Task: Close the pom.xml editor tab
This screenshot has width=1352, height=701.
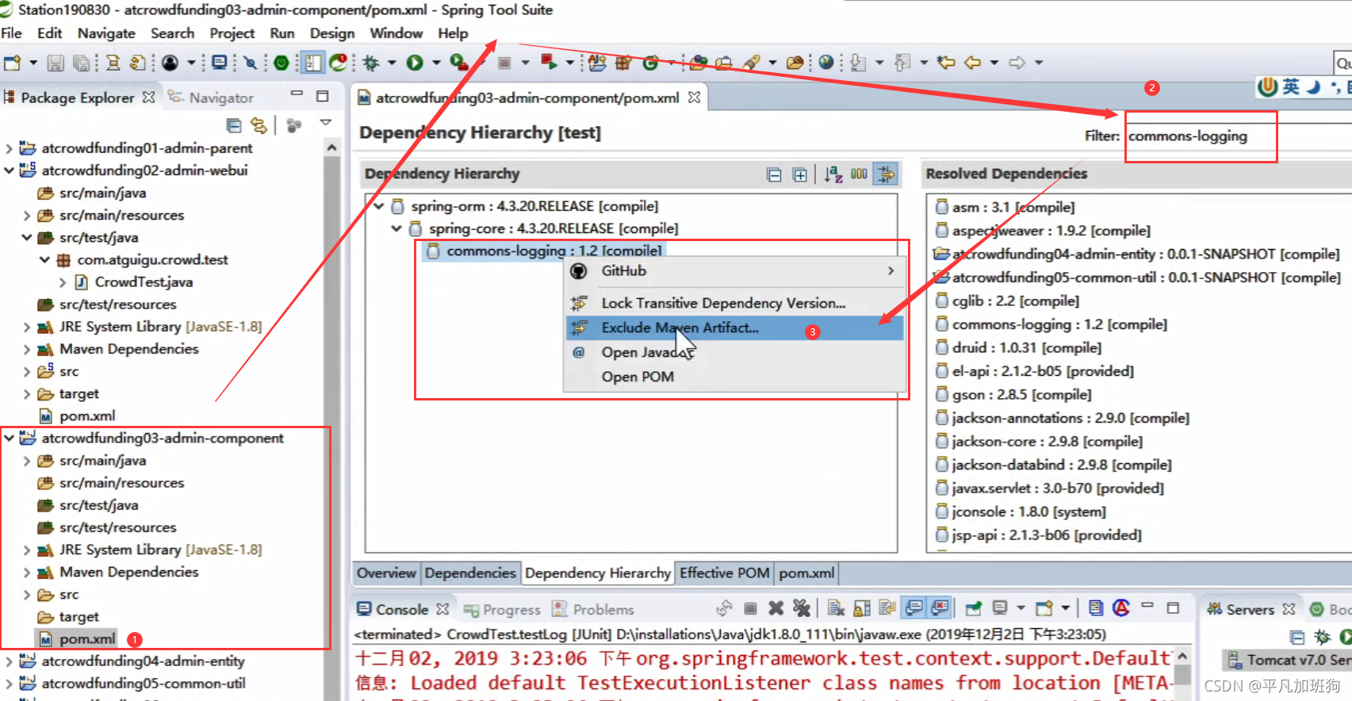Action: click(694, 98)
